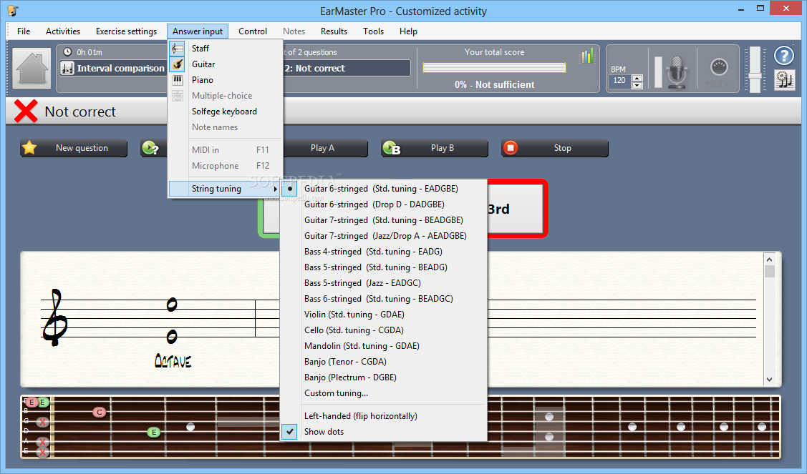Screen dimensions: 807x474
Task: Select Banjo Plectrum DGBE tuning
Action: click(x=383, y=377)
